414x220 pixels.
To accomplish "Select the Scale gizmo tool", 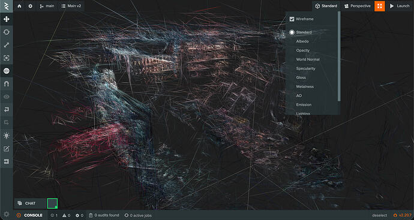I will 7,45.
